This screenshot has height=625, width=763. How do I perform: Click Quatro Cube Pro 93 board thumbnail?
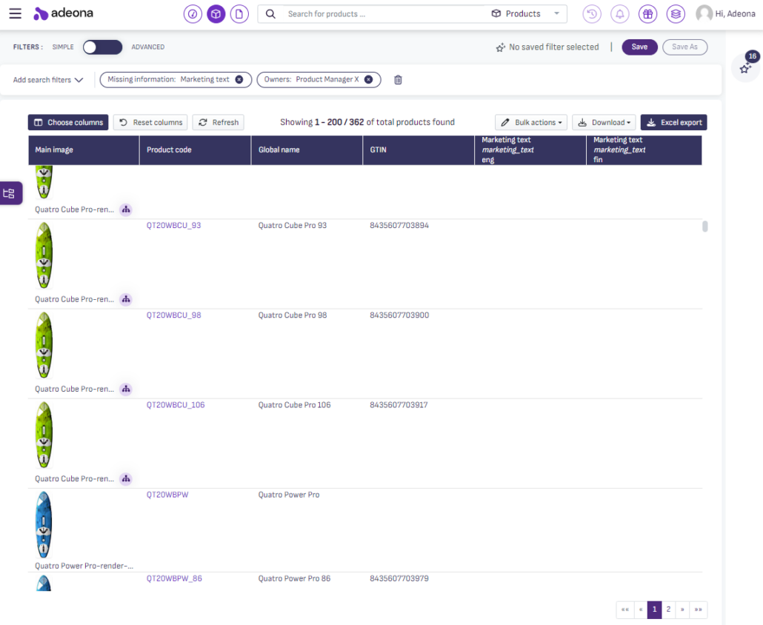[44, 255]
